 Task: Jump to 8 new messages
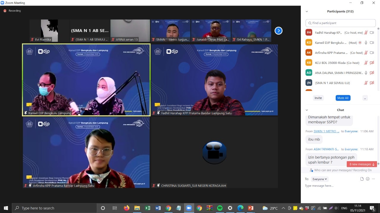click(x=362, y=164)
